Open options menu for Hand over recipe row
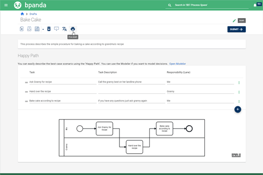The height and width of the screenshot is (175, 263). point(239,92)
